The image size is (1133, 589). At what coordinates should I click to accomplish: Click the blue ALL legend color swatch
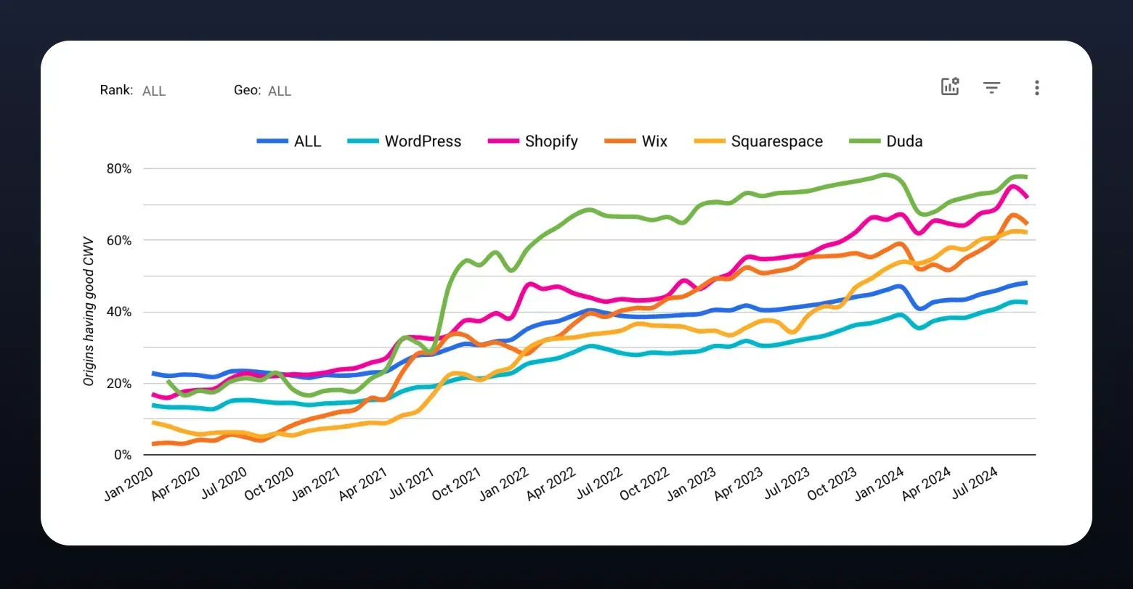[272, 141]
